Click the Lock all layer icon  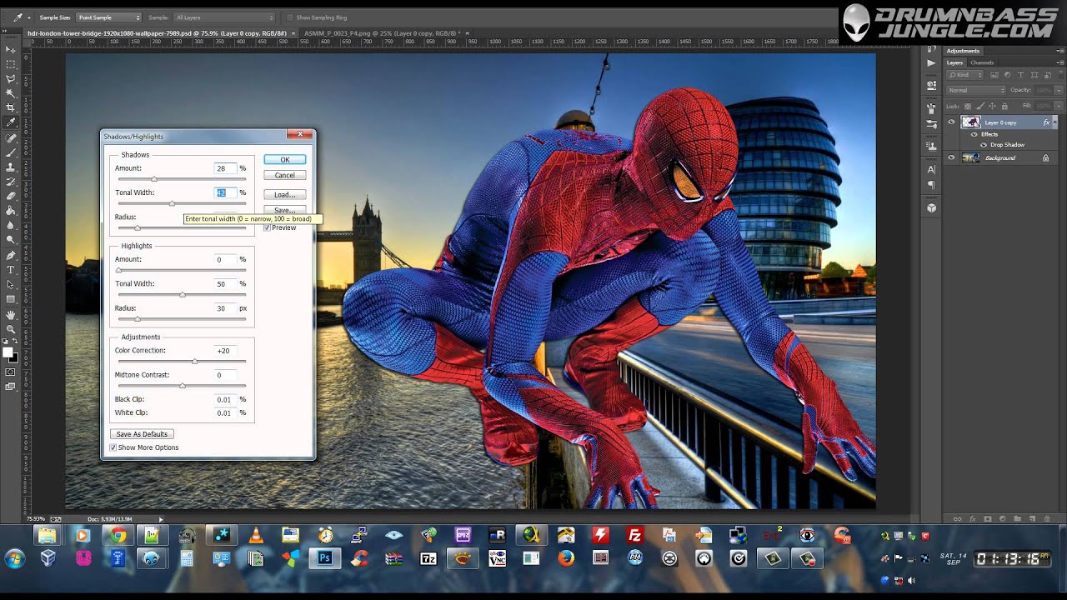pyautogui.click(x=1004, y=106)
